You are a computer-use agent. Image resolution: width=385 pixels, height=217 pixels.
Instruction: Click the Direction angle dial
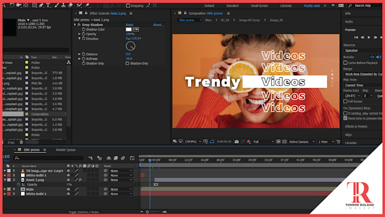(130, 46)
